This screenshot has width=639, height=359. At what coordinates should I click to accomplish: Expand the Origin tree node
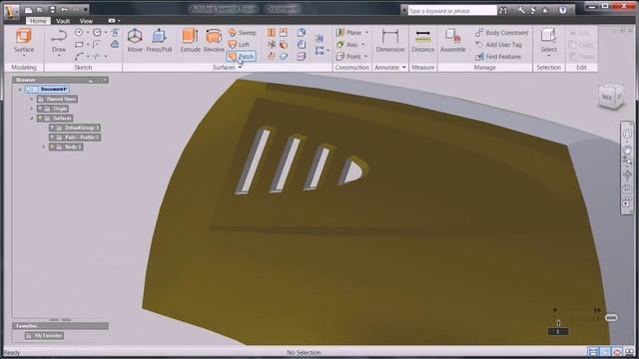31,109
